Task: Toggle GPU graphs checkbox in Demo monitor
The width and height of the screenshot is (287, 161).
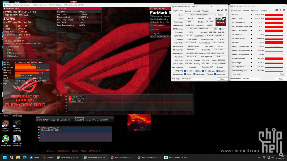Action: pyautogui.click(x=5, y=56)
